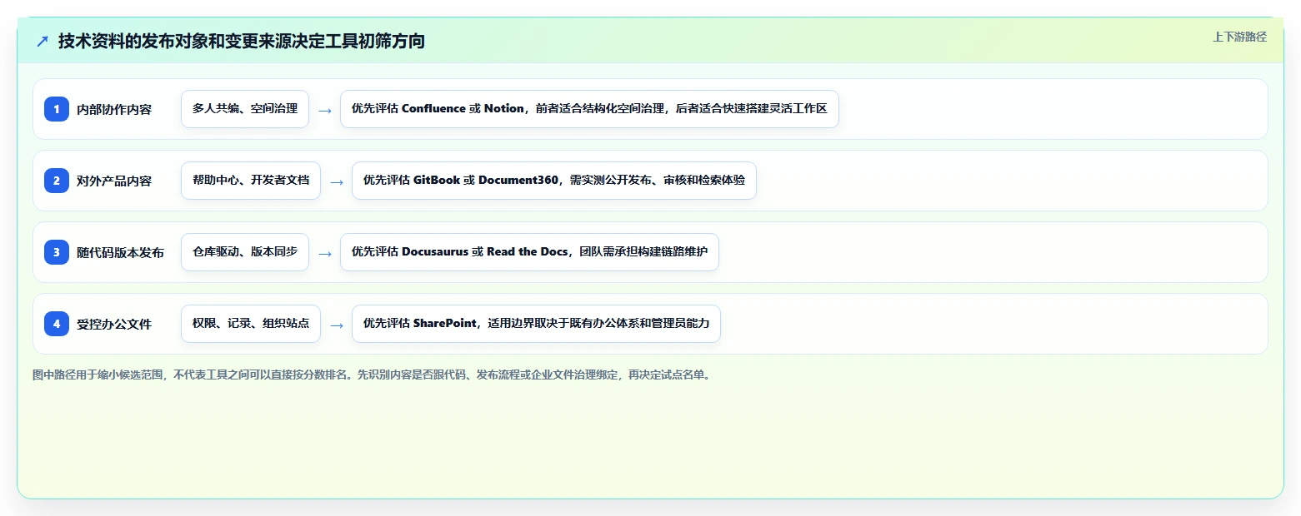Image resolution: width=1301 pixels, height=516 pixels.
Task: Select the 帮助中心、开发者文档 box
Action: pyautogui.click(x=251, y=181)
